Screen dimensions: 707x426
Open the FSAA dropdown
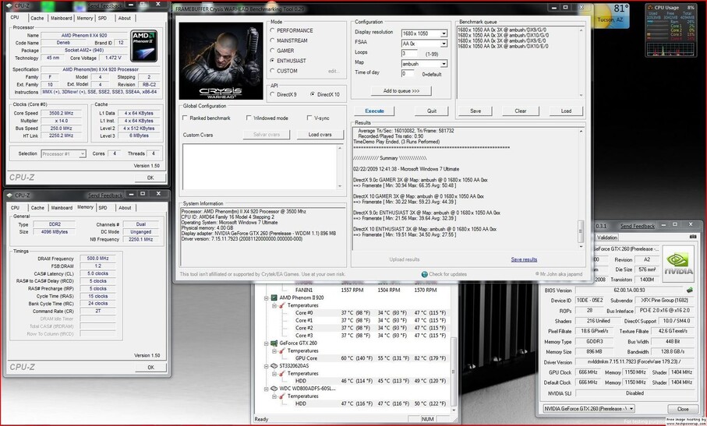[x=444, y=44]
